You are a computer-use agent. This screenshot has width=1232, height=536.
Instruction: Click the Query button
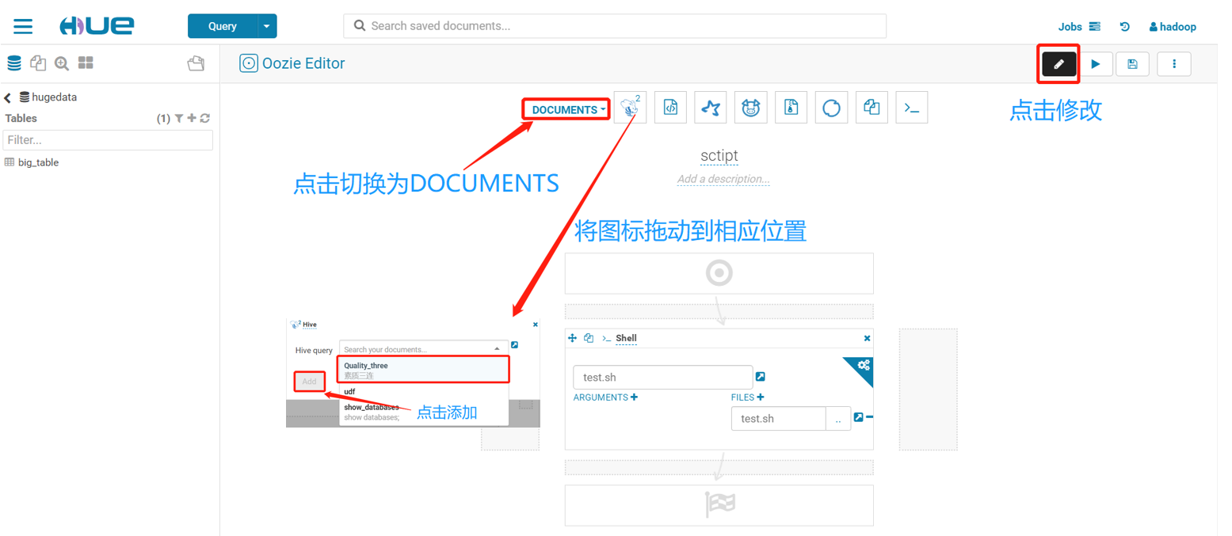point(223,26)
